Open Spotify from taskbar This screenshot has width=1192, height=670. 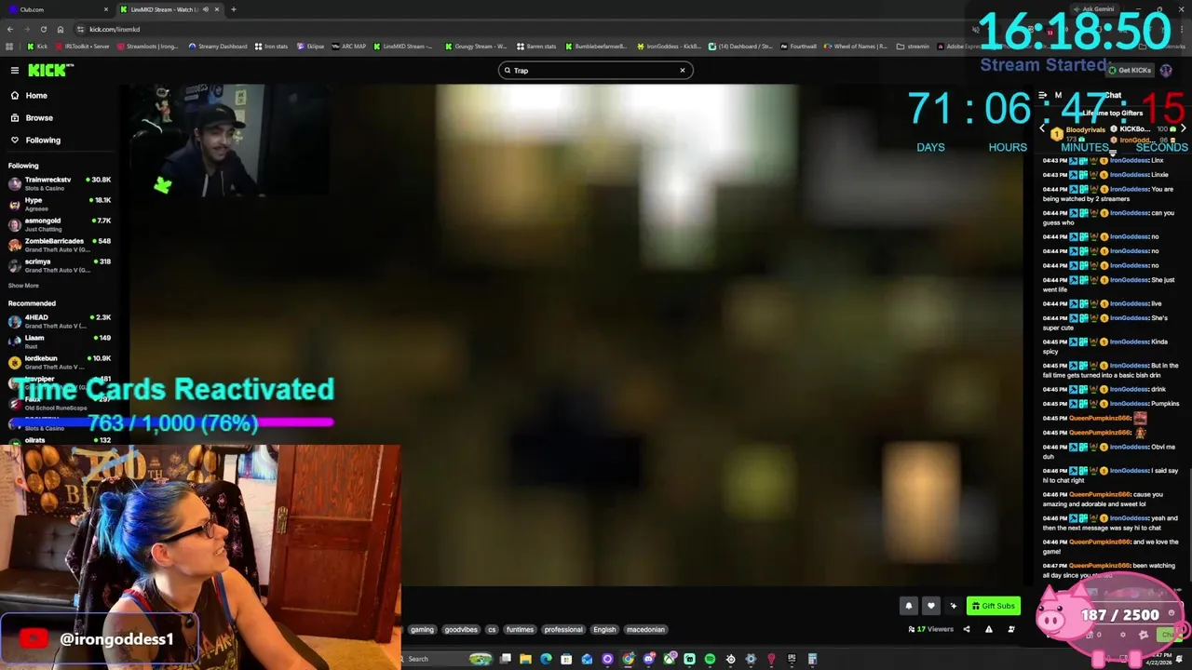(x=710, y=659)
